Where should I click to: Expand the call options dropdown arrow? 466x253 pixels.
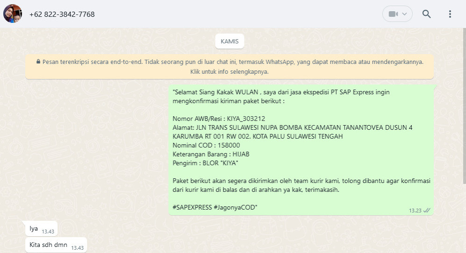404,14
